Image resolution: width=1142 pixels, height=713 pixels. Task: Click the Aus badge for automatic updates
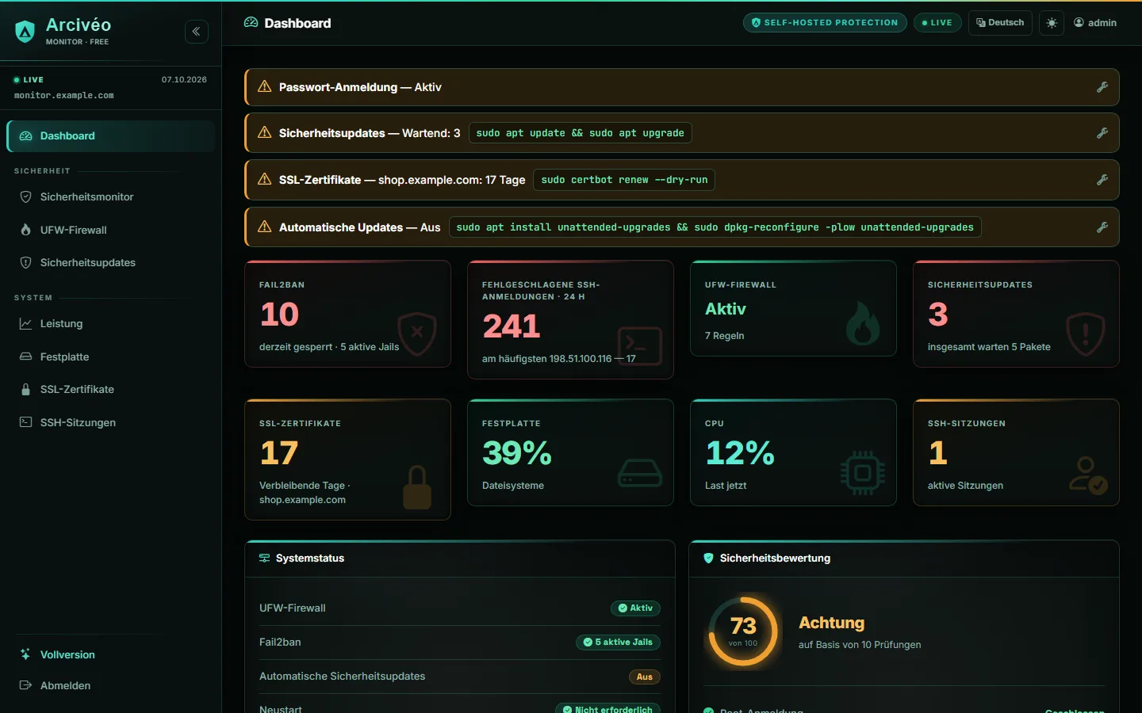(x=645, y=677)
